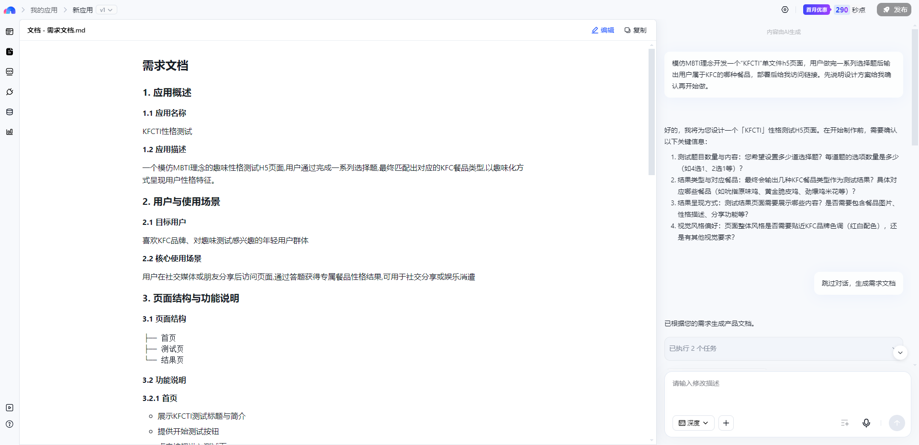Click the 需求文档 main heading

166,66
